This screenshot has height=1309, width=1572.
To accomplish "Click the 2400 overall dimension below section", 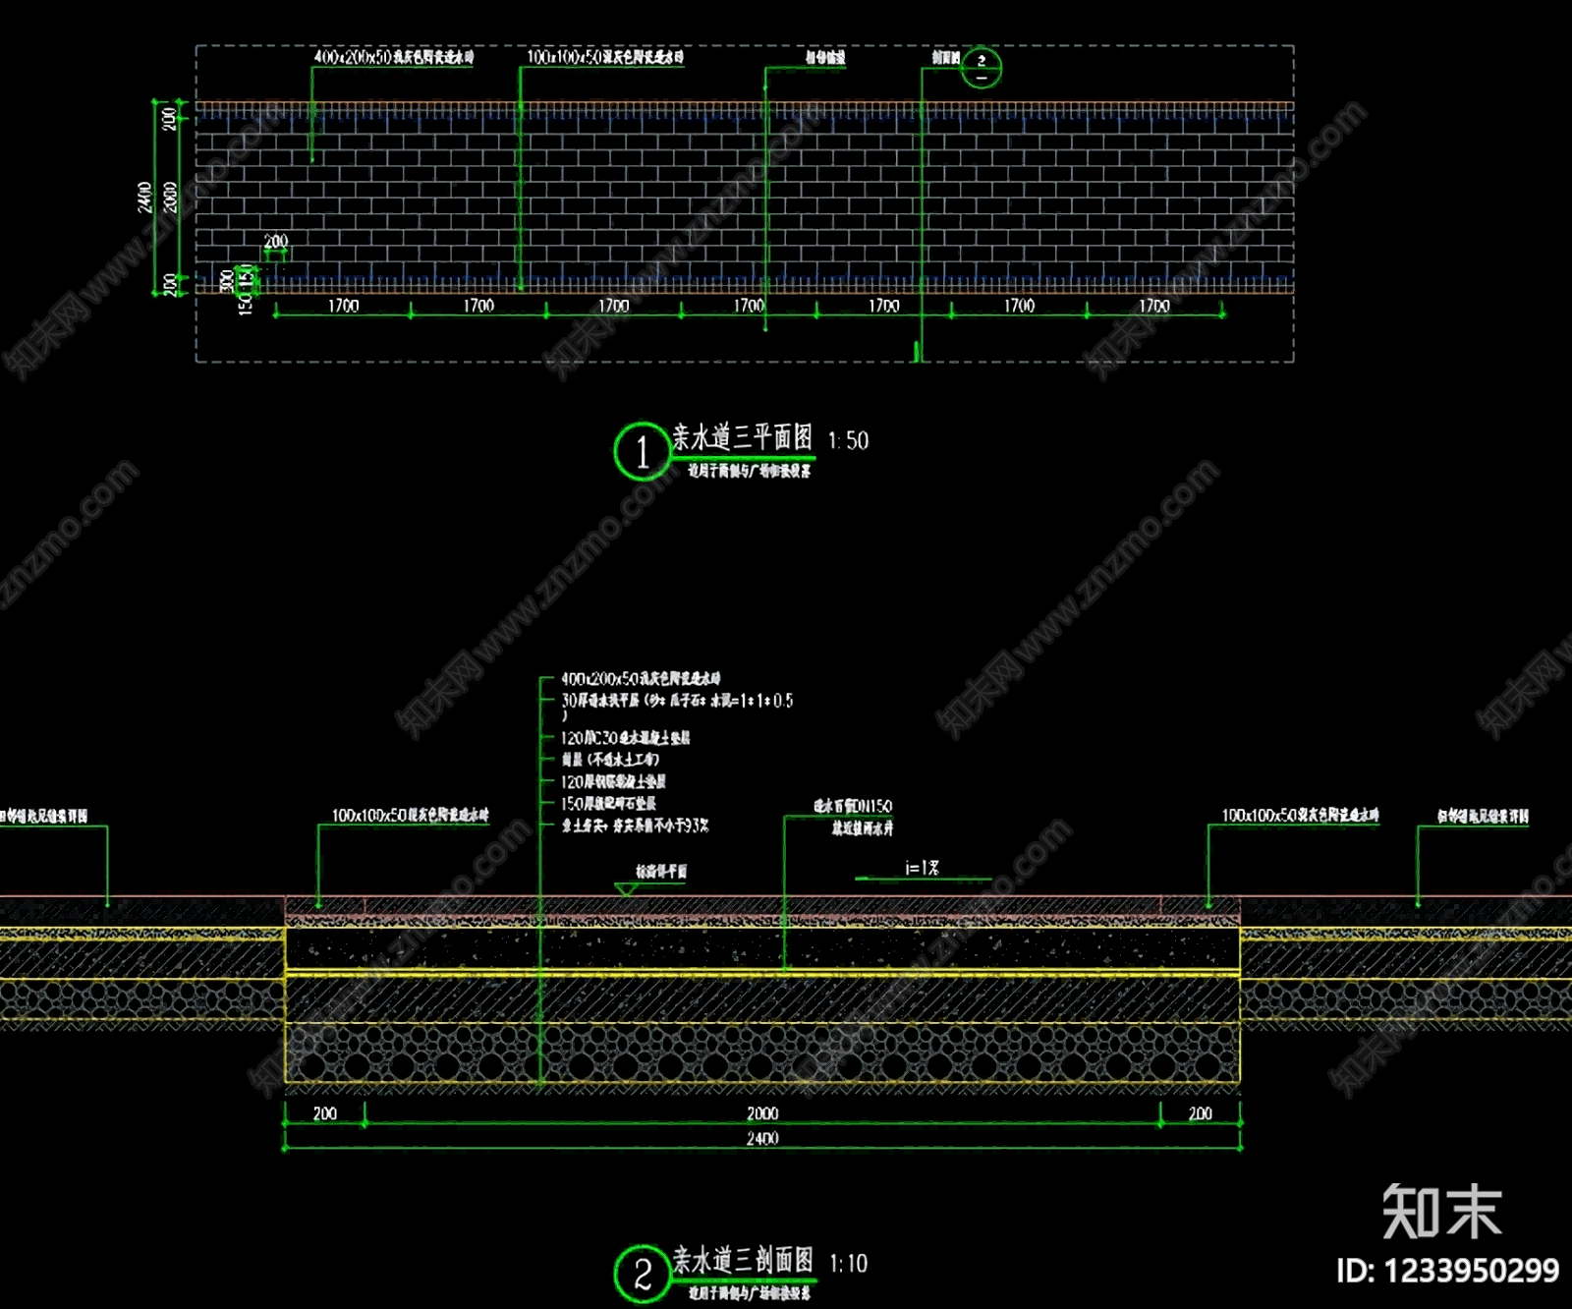I will click(x=762, y=1138).
